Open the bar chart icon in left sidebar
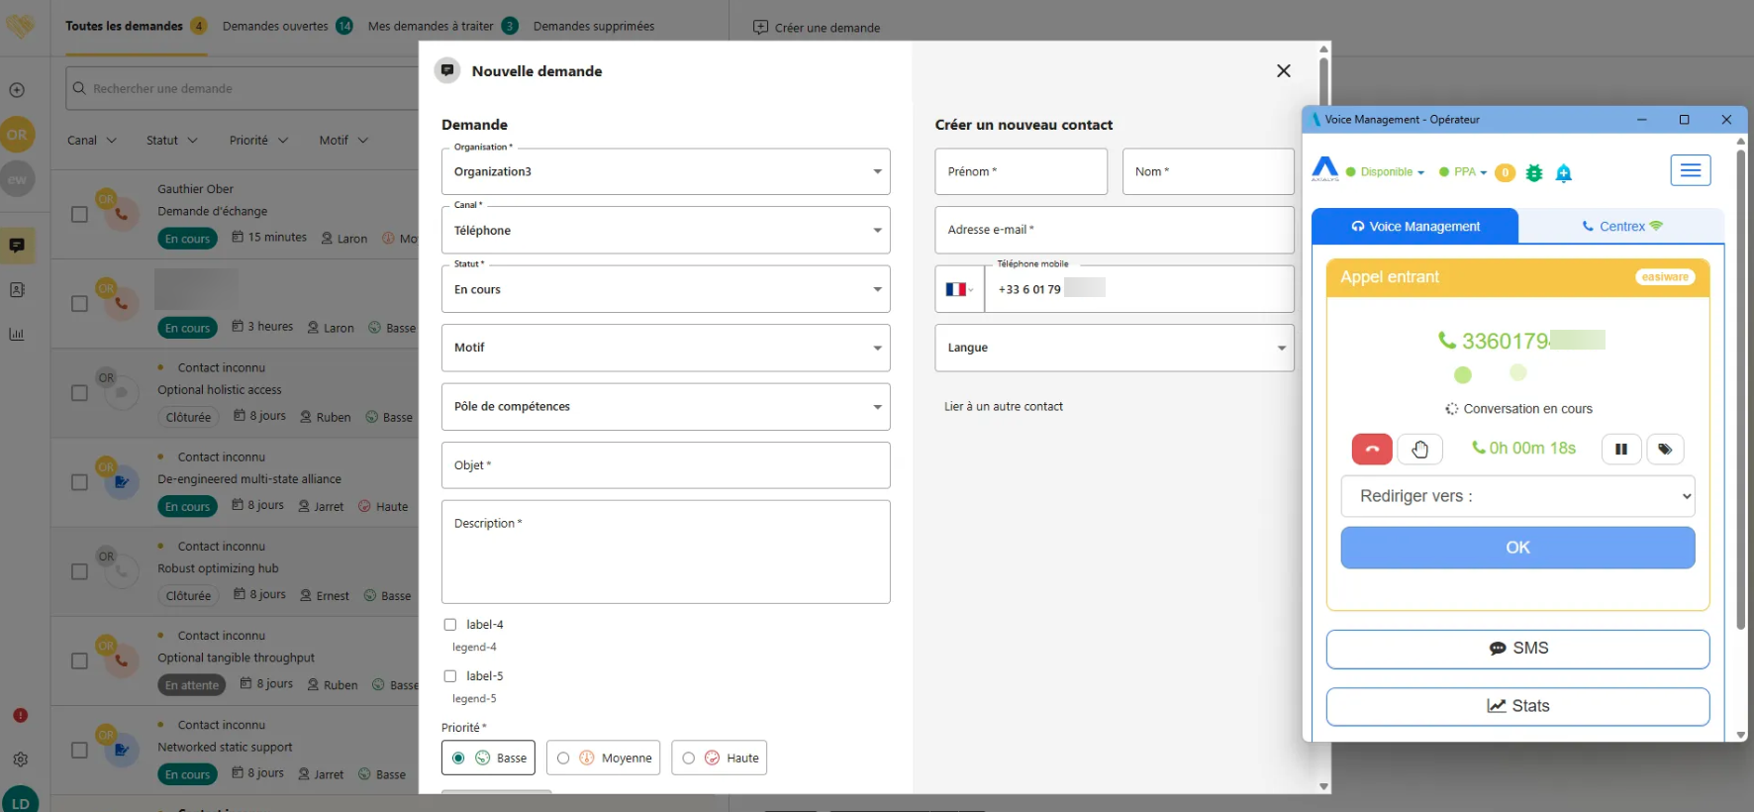Viewport: 1754px width, 812px height. click(x=17, y=335)
